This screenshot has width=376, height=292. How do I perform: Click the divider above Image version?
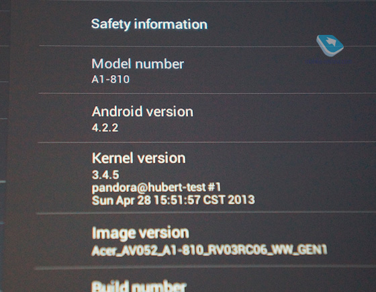click(205, 212)
